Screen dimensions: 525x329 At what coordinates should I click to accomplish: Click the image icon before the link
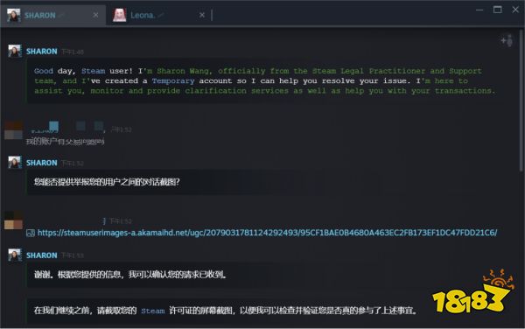[31, 233]
